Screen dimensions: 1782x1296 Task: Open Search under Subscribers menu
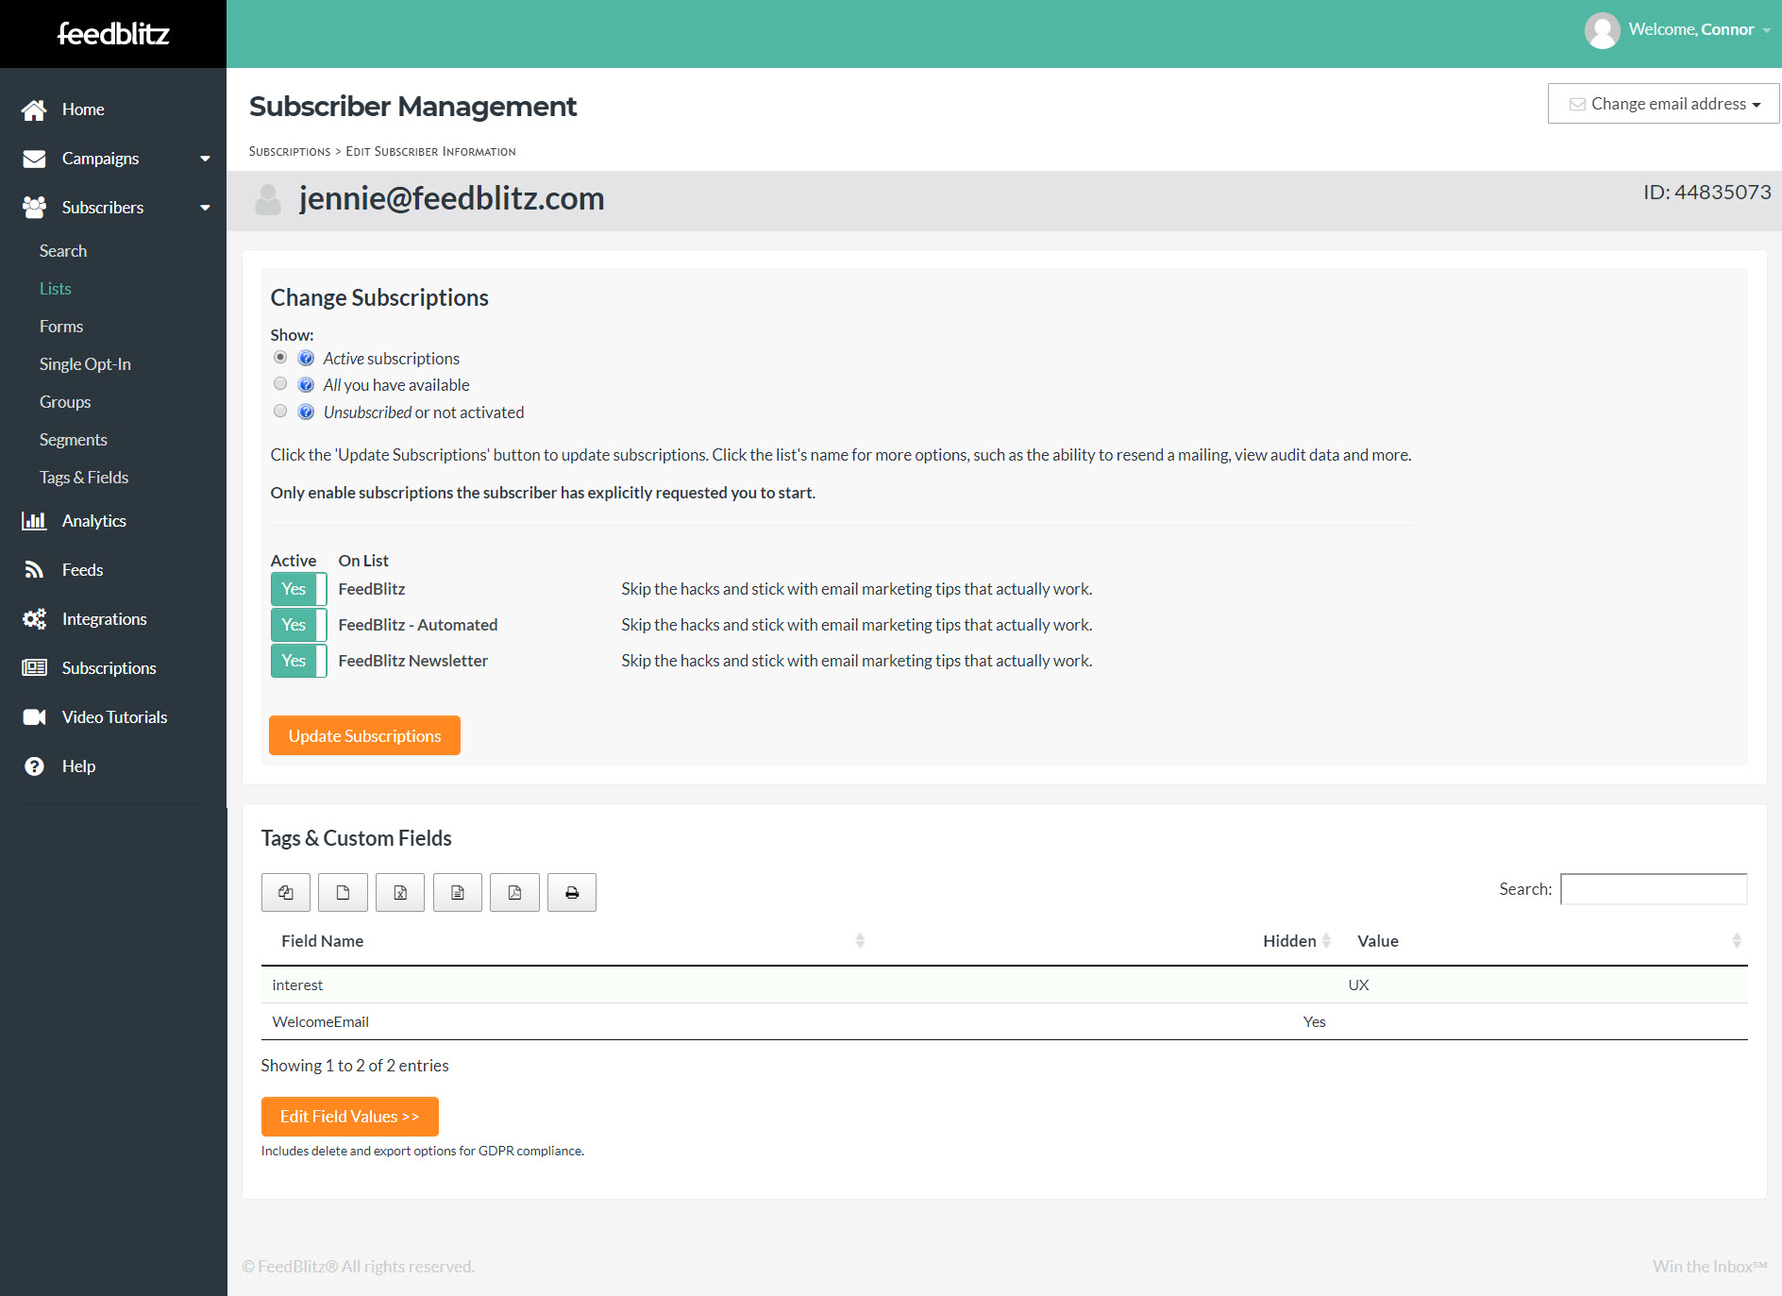[x=63, y=251]
